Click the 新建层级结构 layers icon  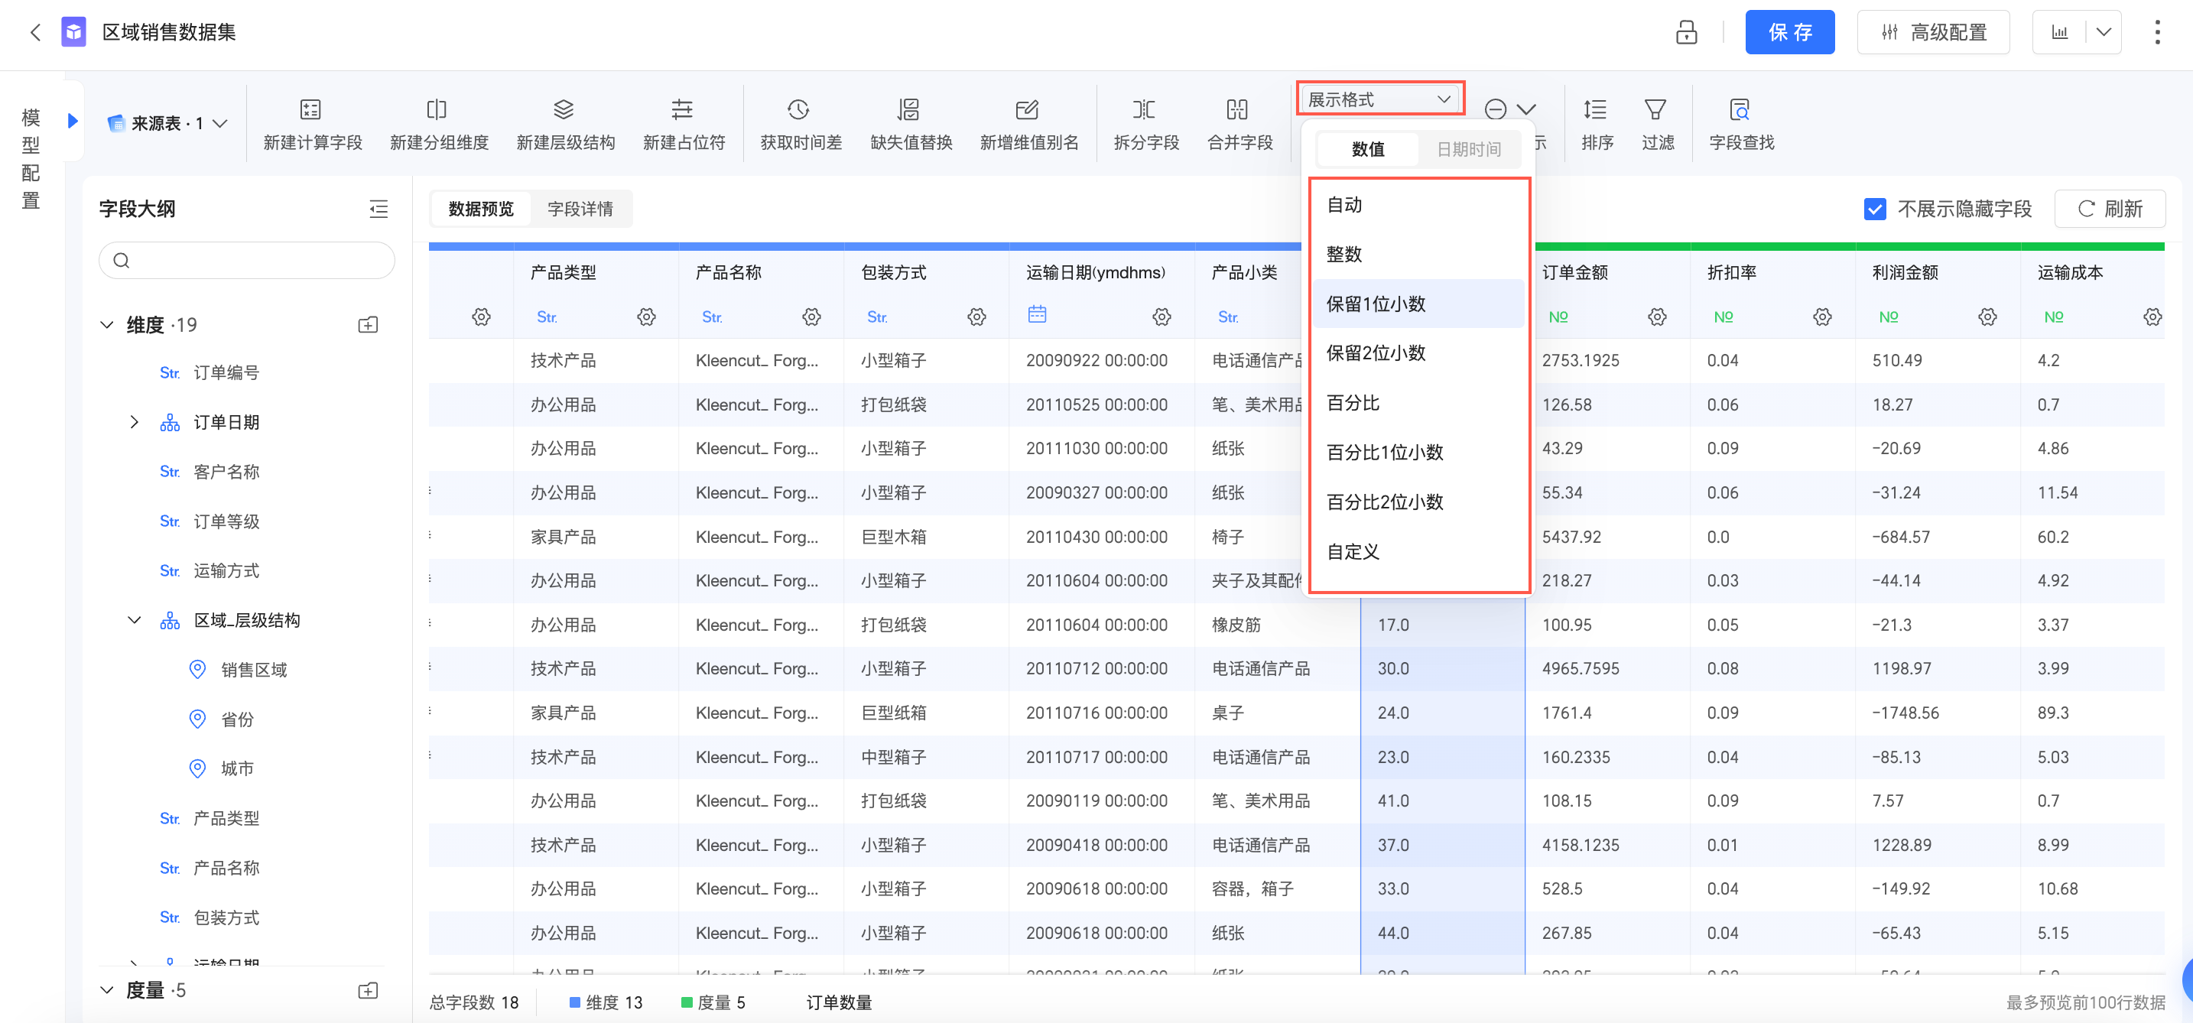(x=564, y=110)
